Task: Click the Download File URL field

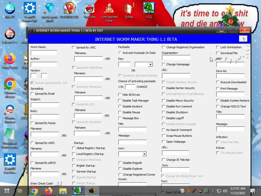Action: click(230, 64)
